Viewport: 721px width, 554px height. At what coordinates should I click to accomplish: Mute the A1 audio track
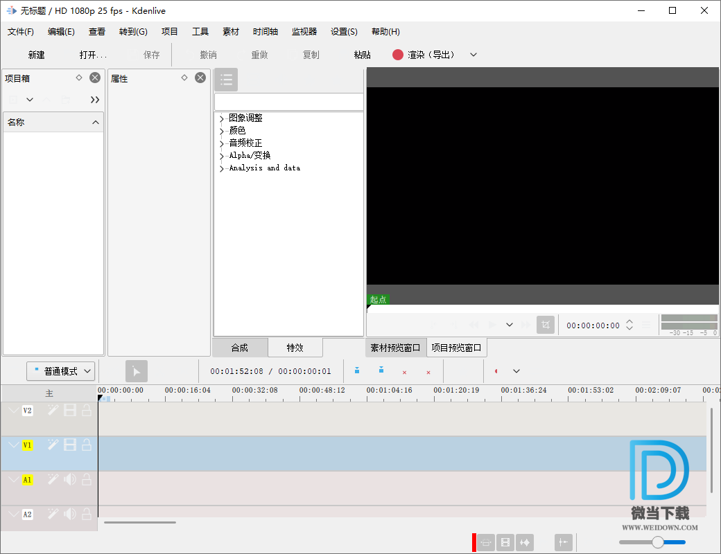point(70,480)
